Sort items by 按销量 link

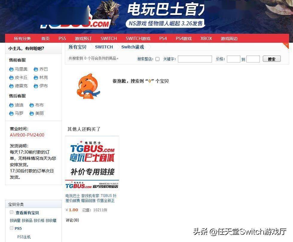coord(15,220)
